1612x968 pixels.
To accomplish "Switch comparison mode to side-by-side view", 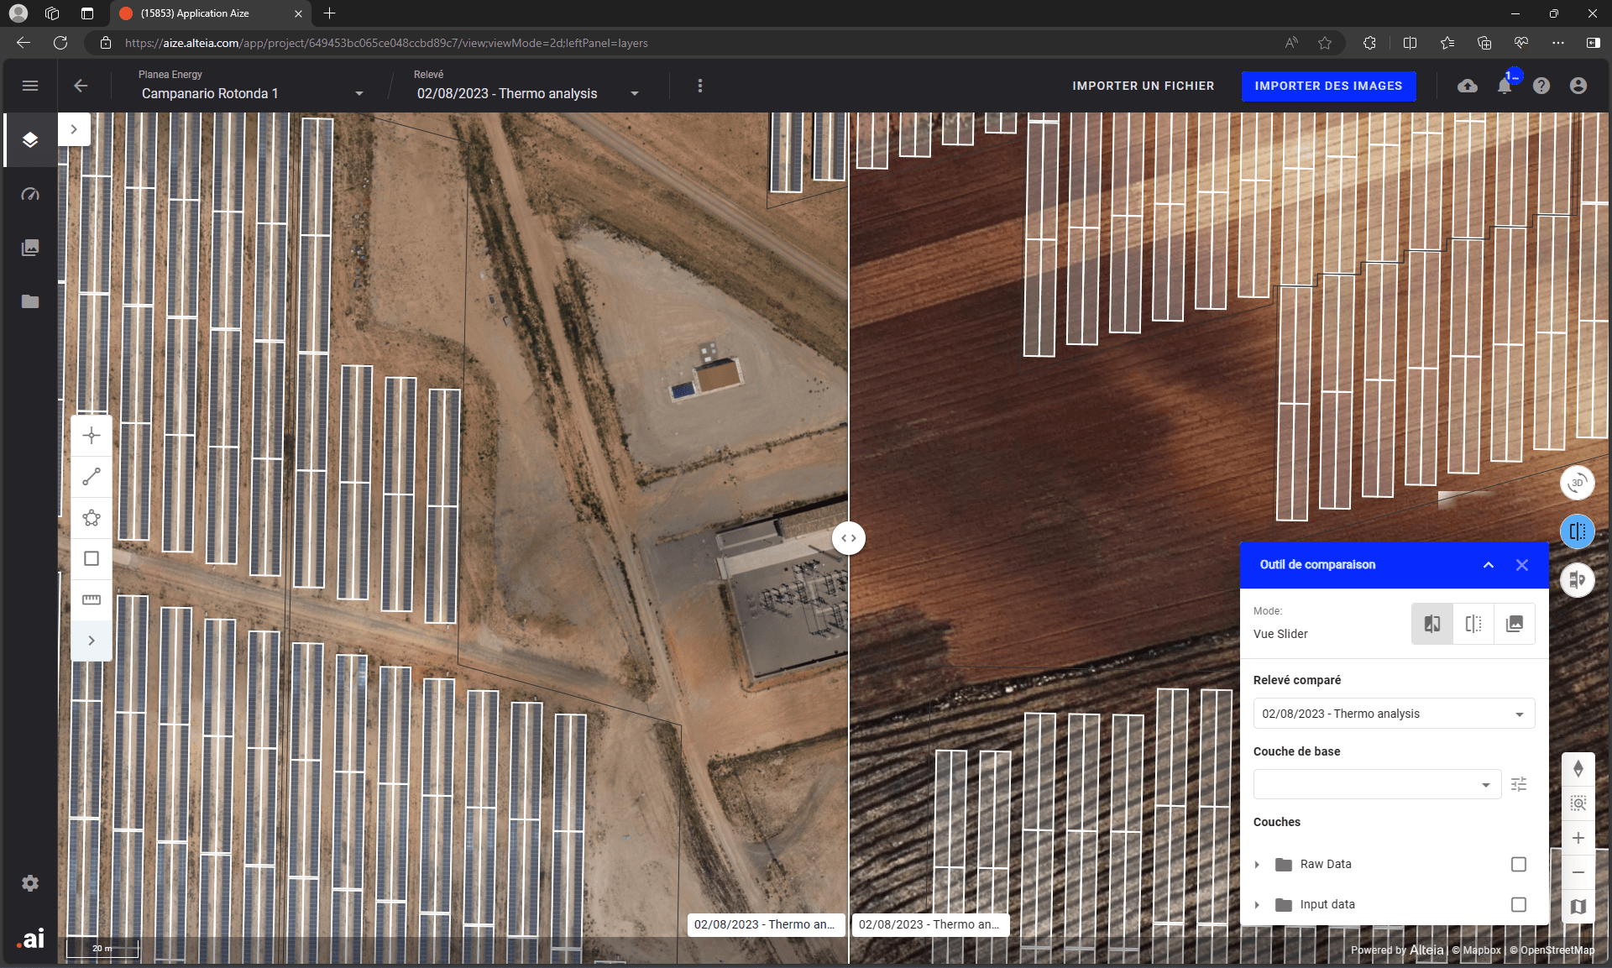I will (x=1473, y=623).
